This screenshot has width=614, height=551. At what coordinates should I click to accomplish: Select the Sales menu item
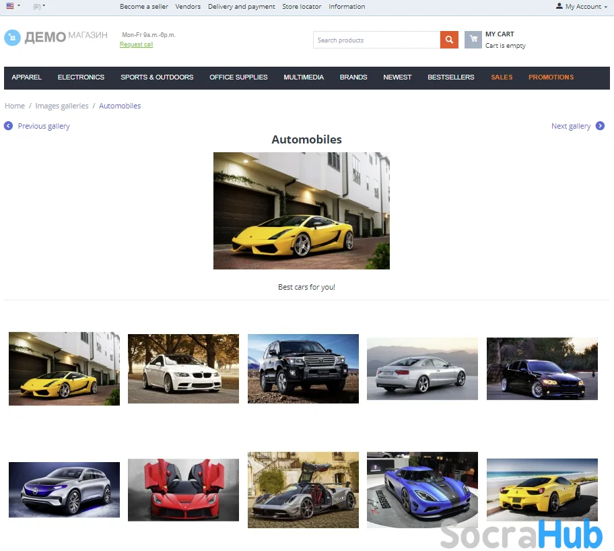coord(502,77)
